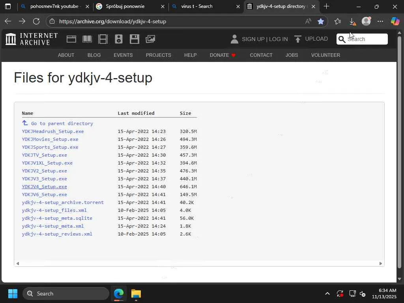This screenshot has height=303, width=404.
Task: Open the HELP menu item
Action: click(191, 55)
